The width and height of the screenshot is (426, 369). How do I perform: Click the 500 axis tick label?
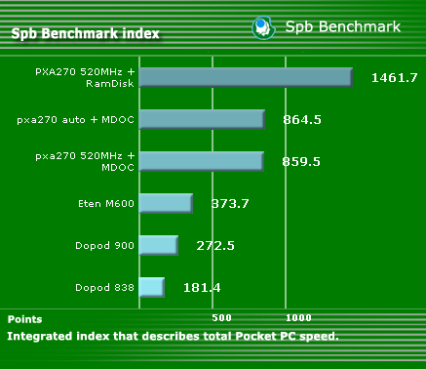click(221, 318)
